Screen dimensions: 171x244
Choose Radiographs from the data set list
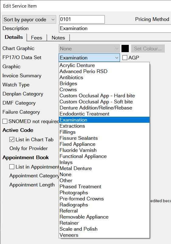(x=104, y=205)
